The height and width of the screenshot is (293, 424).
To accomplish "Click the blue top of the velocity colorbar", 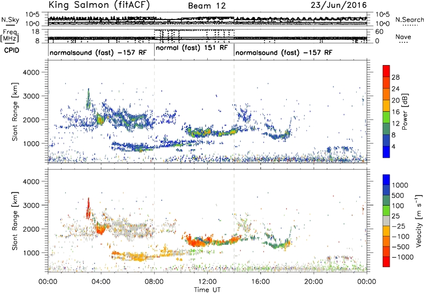I will (x=386, y=180).
